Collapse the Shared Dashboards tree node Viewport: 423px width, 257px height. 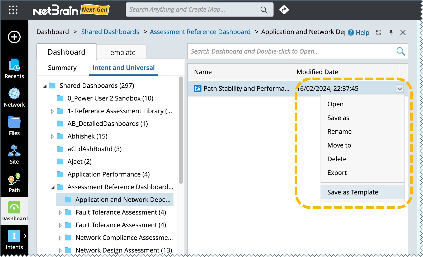45,86
